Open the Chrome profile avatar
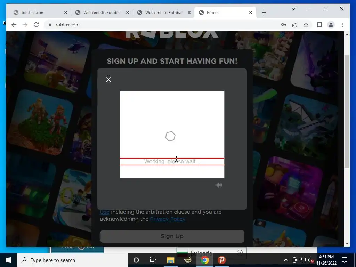The height and width of the screenshot is (267, 356). [x=331, y=25]
